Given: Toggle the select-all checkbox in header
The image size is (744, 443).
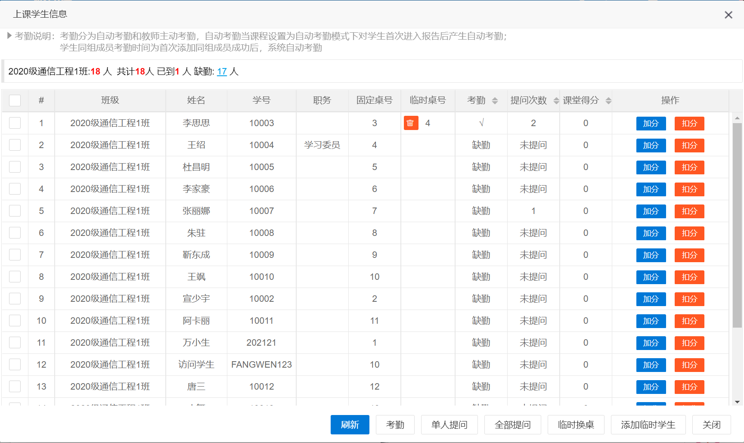Looking at the screenshot, I should pyautogui.click(x=15, y=100).
